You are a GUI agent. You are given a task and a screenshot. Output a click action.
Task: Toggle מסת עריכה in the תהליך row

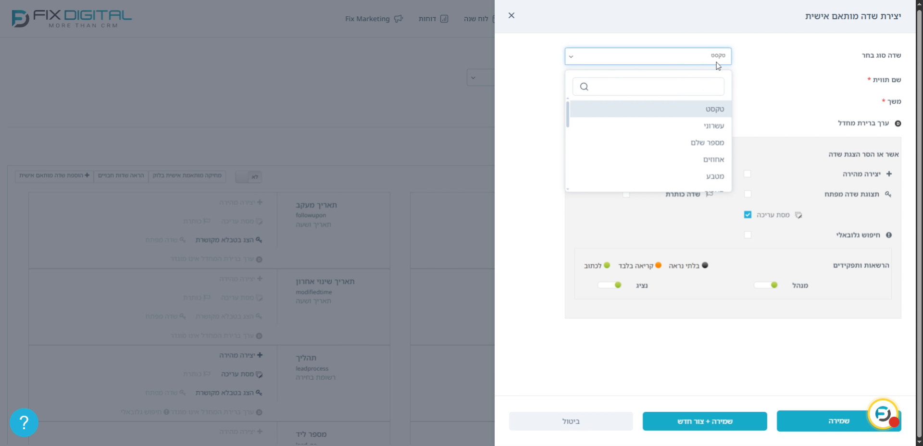[242, 374]
